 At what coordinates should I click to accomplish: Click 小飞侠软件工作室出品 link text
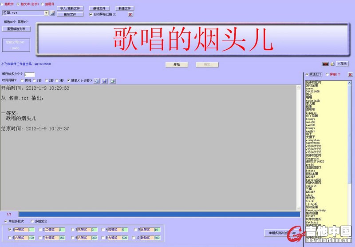click(x=16, y=64)
